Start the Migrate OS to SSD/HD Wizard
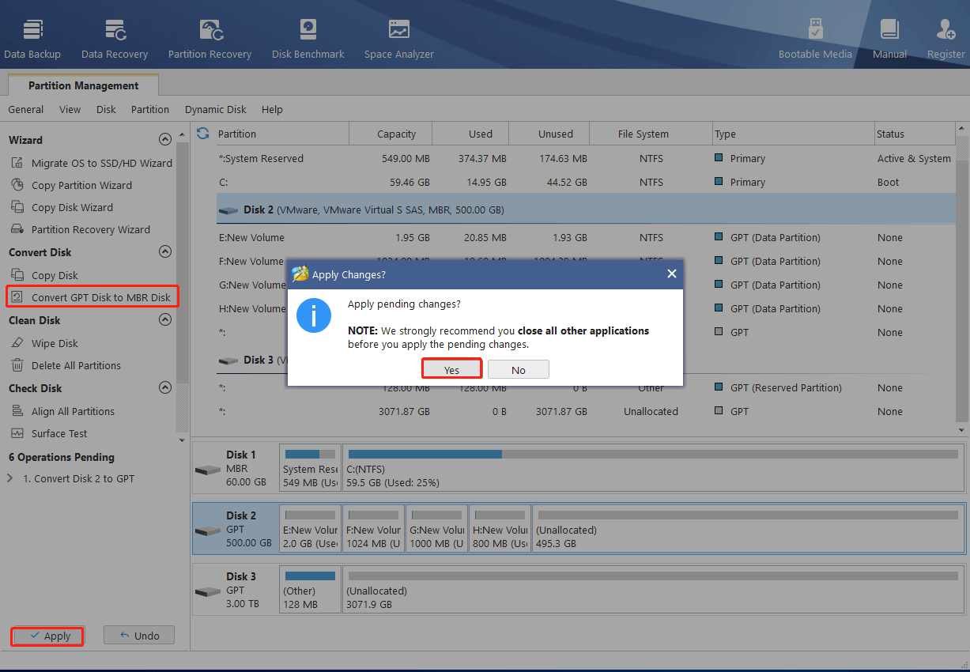 pos(91,163)
